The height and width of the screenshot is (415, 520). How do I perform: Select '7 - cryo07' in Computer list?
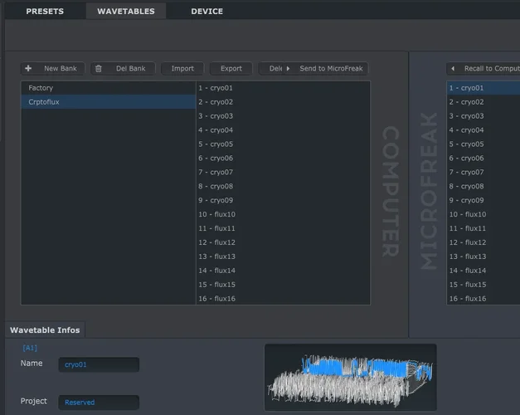283,173
